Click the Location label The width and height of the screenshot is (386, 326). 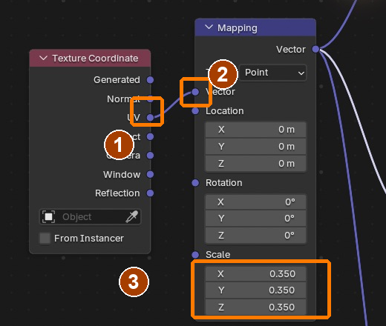click(225, 111)
